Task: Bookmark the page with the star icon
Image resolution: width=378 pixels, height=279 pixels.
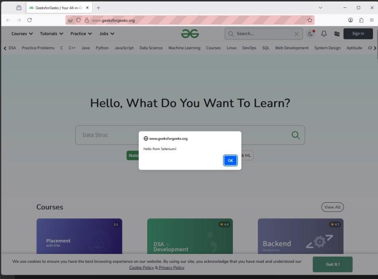Action: pos(310,20)
